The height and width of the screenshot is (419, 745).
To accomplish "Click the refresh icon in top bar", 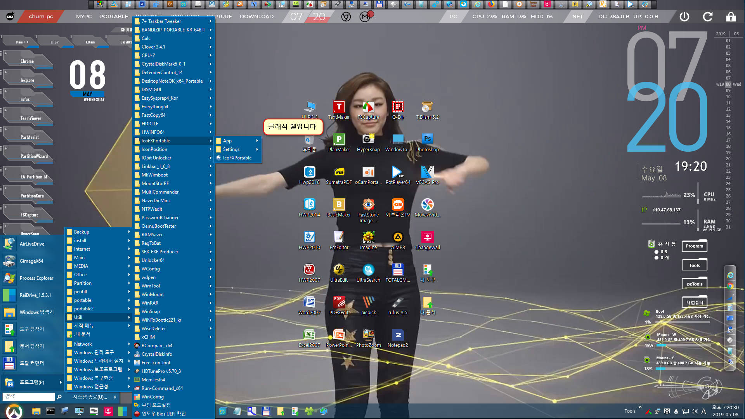I will point(707,17).
